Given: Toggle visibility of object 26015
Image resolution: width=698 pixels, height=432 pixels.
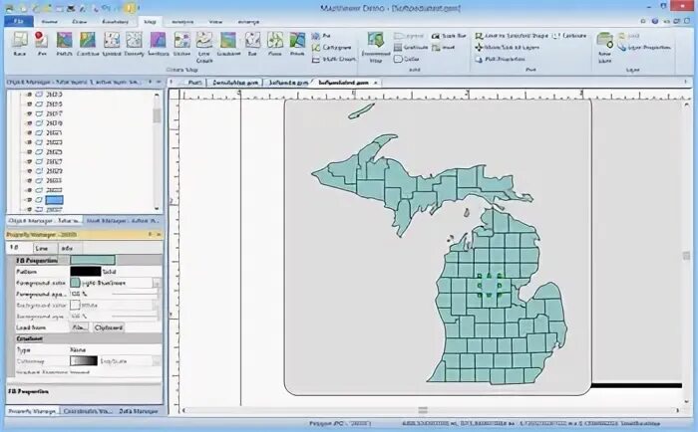Looking at the screenshot, I should 29,104.
